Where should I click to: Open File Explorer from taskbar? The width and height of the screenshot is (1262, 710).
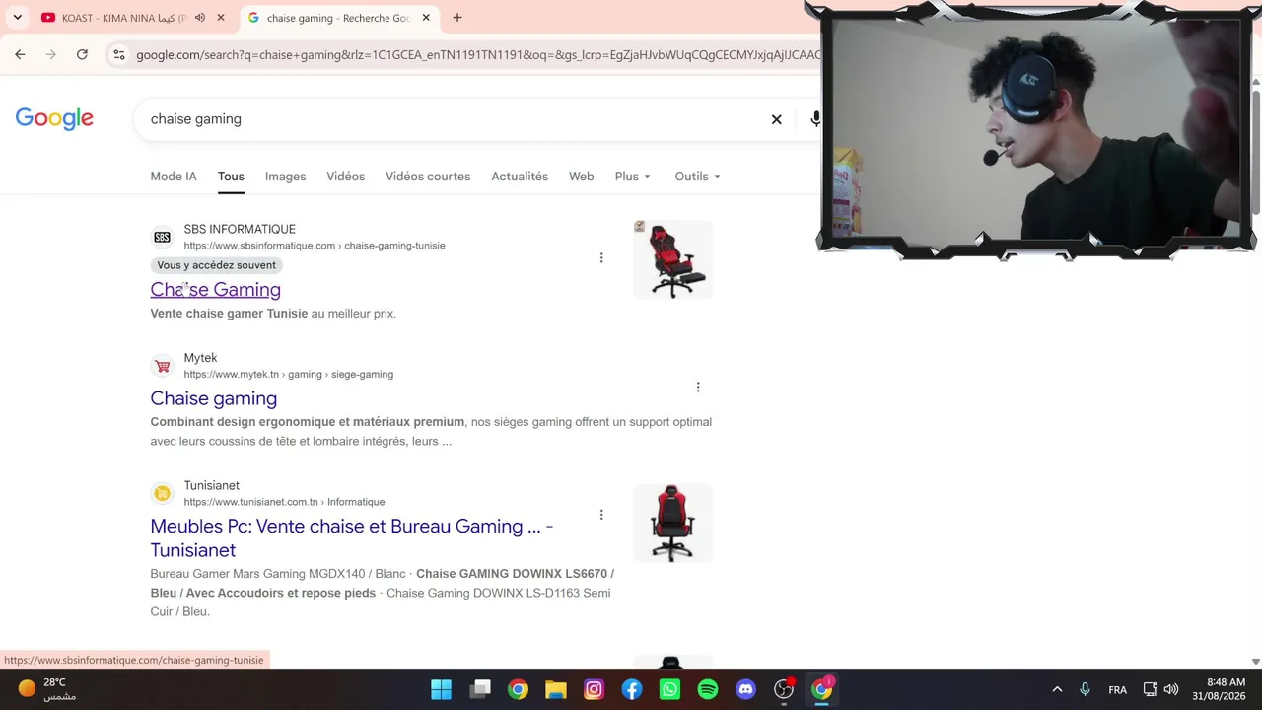point(556,689)
